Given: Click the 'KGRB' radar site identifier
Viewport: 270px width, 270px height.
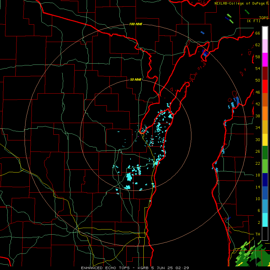Looking at the screenshot, I should point(144,268).
